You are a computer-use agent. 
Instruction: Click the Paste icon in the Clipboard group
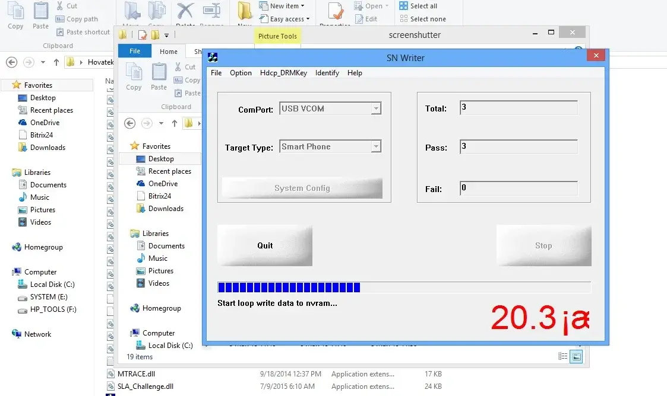(x=39, y=12)
